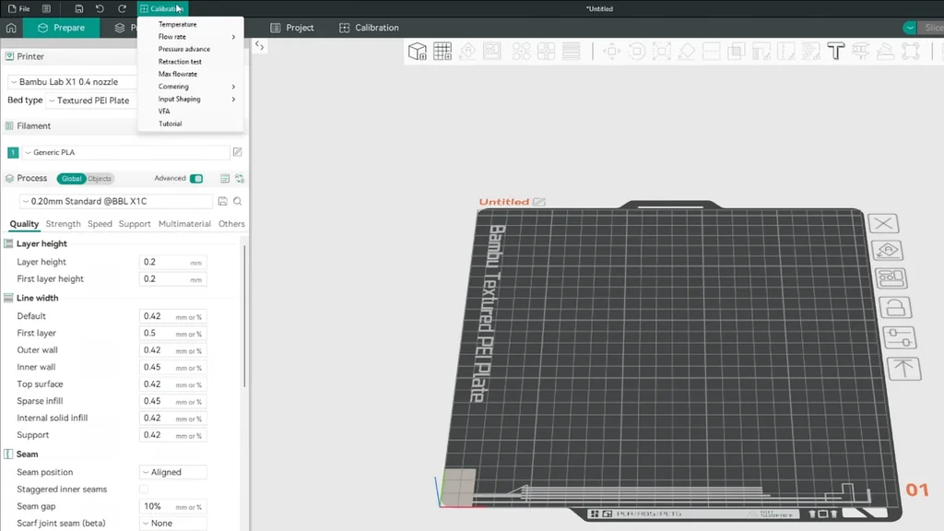Click the Variable layer height icon
The width and height of the screenshot is (944, 531).
572,52
